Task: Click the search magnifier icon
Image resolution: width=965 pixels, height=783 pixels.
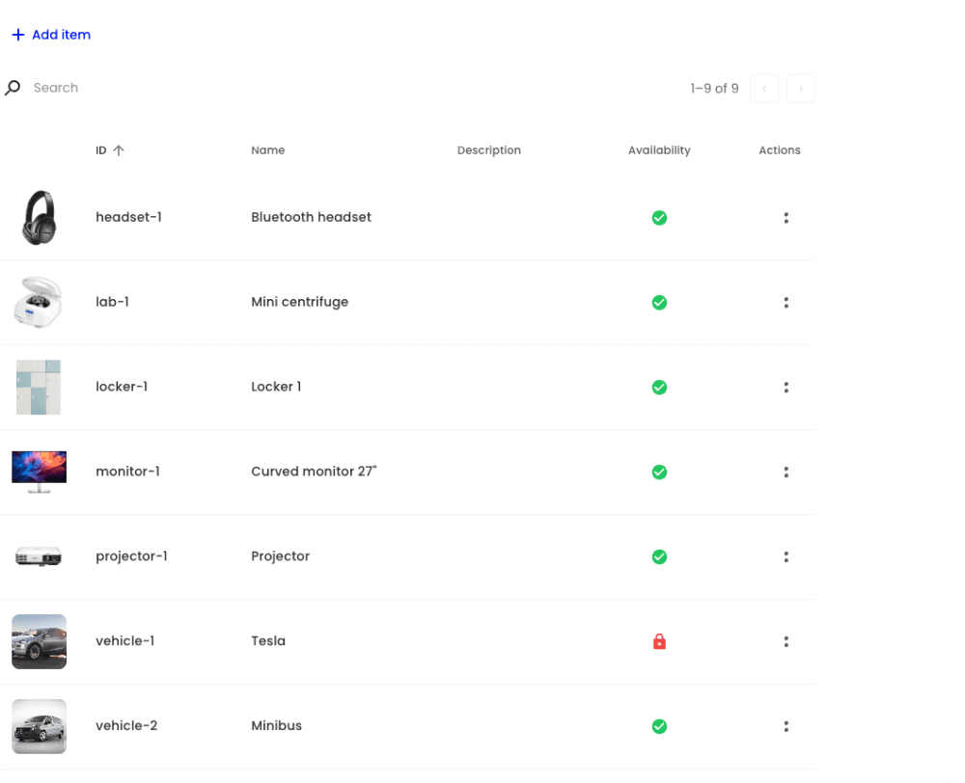Action: [13, 87]
